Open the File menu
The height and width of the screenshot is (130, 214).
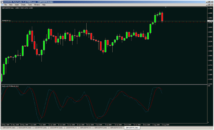pos(5,5)
